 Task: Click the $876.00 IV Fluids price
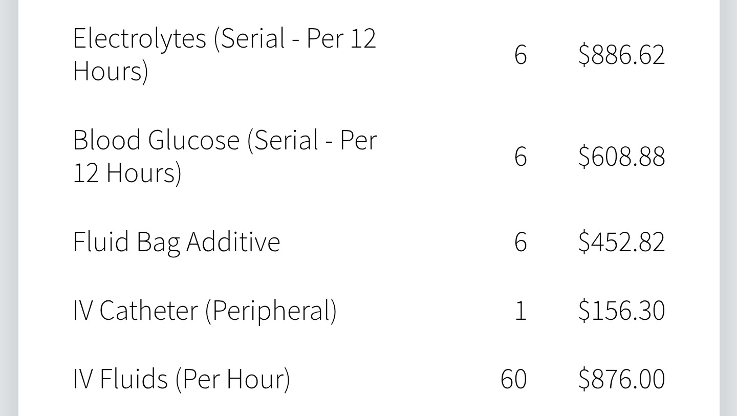coord(621,379)
